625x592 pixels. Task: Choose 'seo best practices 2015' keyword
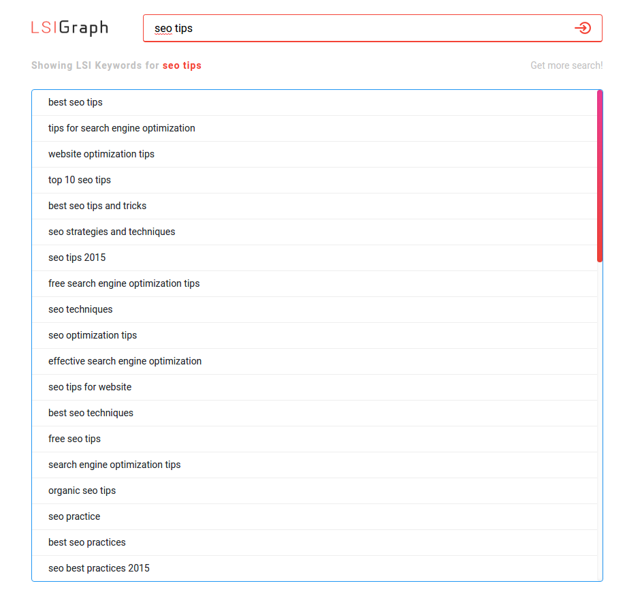[99, 568]
